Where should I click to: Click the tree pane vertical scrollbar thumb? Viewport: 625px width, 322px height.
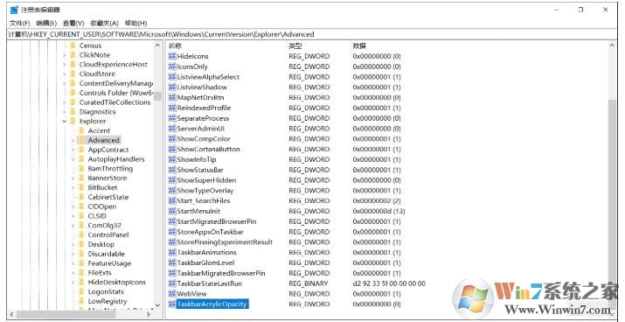[158, 97]
